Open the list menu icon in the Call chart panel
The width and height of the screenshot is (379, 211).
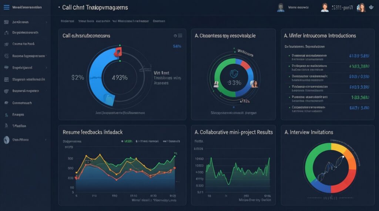point(180,36)
